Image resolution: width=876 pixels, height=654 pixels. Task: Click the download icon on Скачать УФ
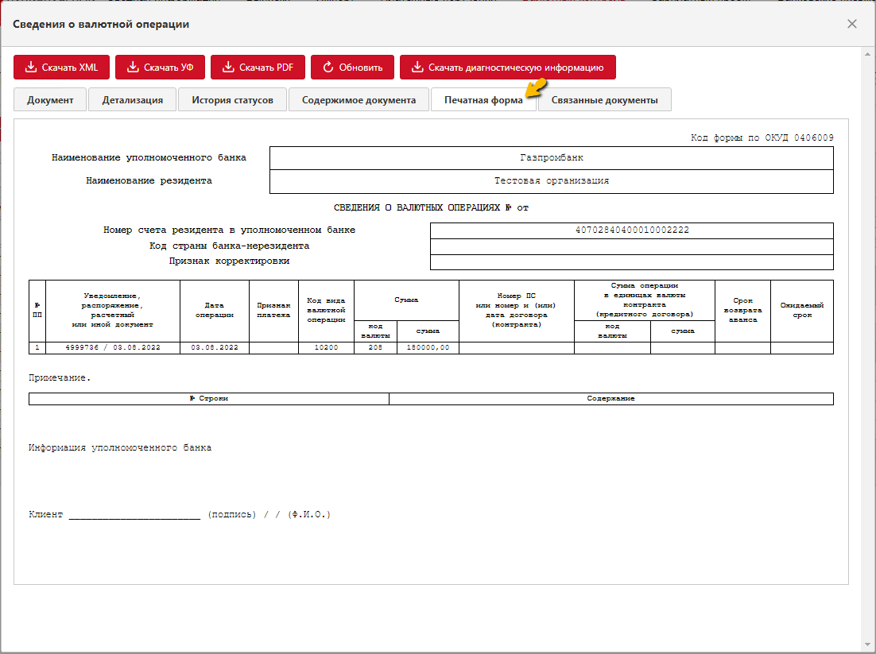133,67
